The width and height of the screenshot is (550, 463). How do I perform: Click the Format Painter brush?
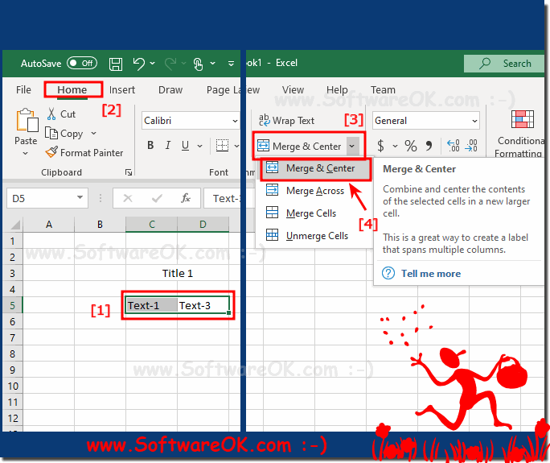tap(84, 153)
